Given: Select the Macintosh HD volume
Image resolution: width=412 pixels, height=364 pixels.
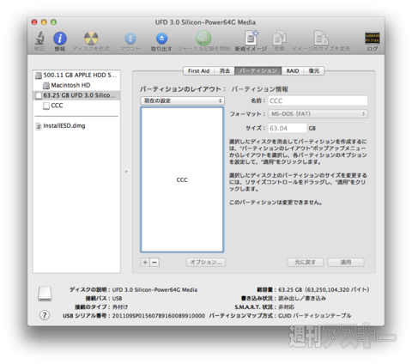Looking at the screenshot, I should [76, 85].
